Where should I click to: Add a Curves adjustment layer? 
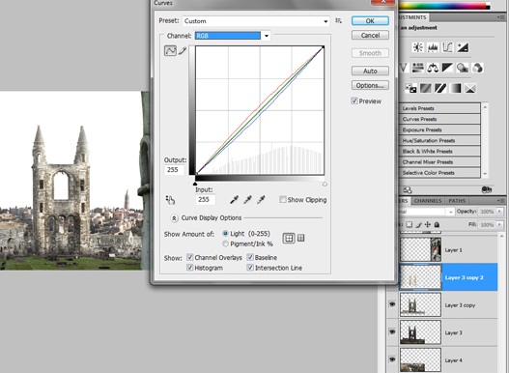447,47
